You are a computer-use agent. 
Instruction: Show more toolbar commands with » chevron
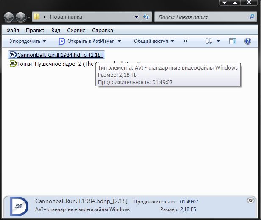coord(186,41)
